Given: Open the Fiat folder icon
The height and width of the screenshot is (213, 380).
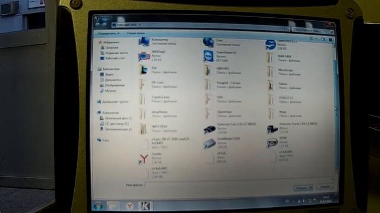Looking at the screenshot, I should click(x=144, y=70).
